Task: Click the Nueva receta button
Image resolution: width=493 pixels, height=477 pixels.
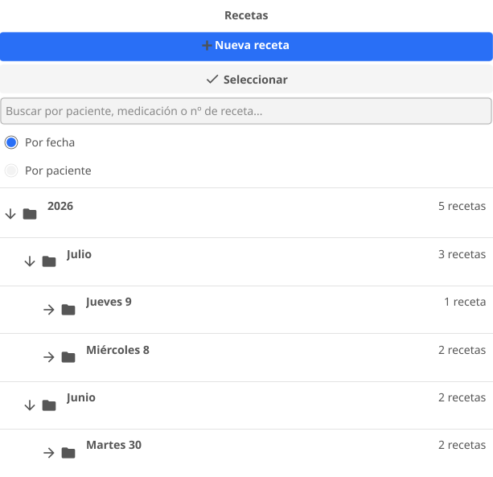Action: pyautogui.click(x=246, y=46)
